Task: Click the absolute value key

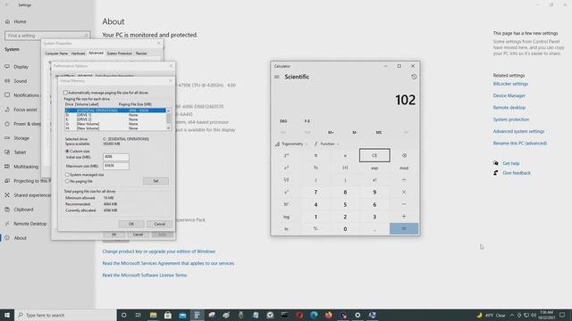Action: point(345,168)
